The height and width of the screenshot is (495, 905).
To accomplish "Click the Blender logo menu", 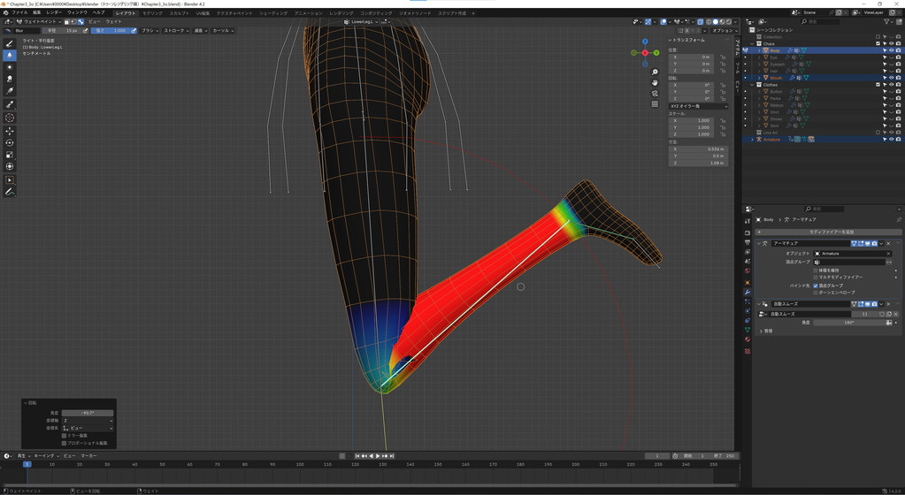I will point(5,12).
